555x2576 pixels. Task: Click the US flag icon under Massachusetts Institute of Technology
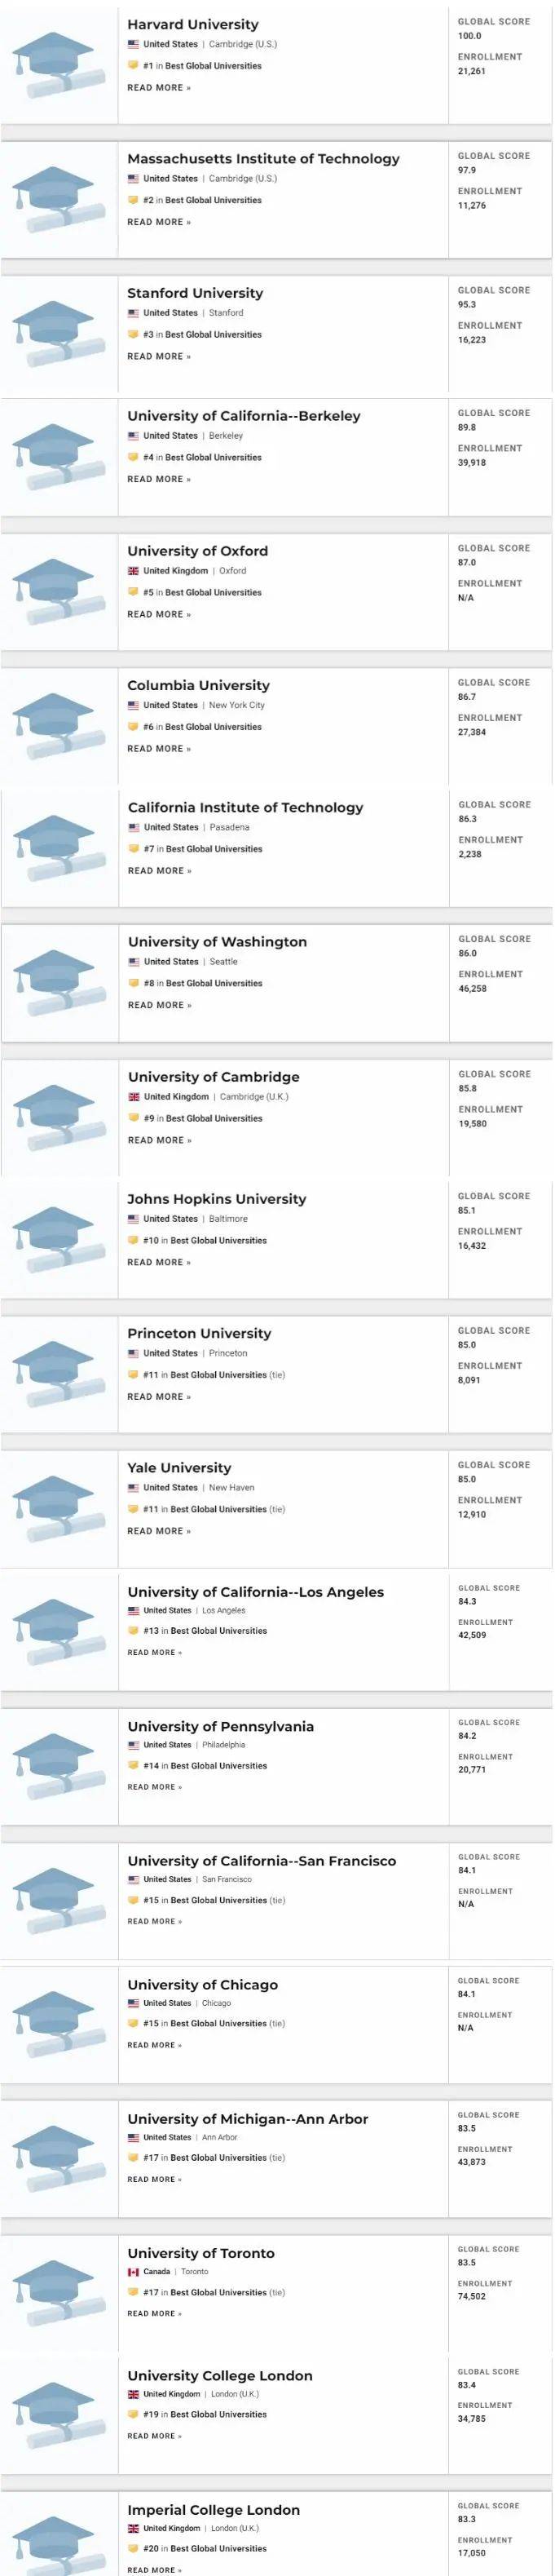[x=133, y=179]
